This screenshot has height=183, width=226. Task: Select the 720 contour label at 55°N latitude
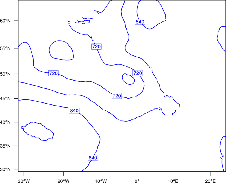[96, 46]
